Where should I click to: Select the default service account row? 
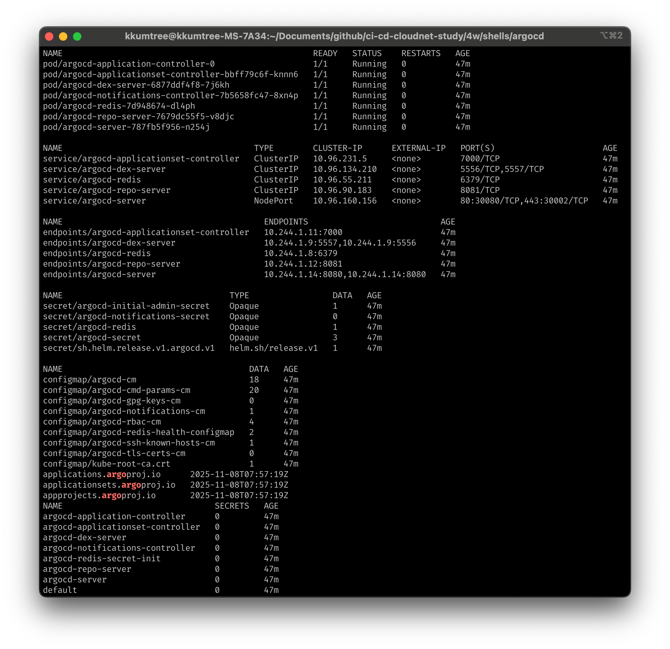click(161, 590)
